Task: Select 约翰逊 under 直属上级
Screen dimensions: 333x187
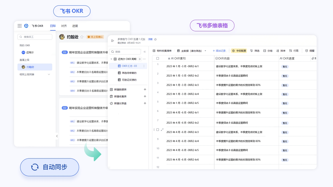Action: 35,67
